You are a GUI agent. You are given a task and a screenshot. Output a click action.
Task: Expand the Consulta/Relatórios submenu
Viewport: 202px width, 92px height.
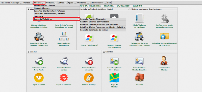[x=57, y=19]
